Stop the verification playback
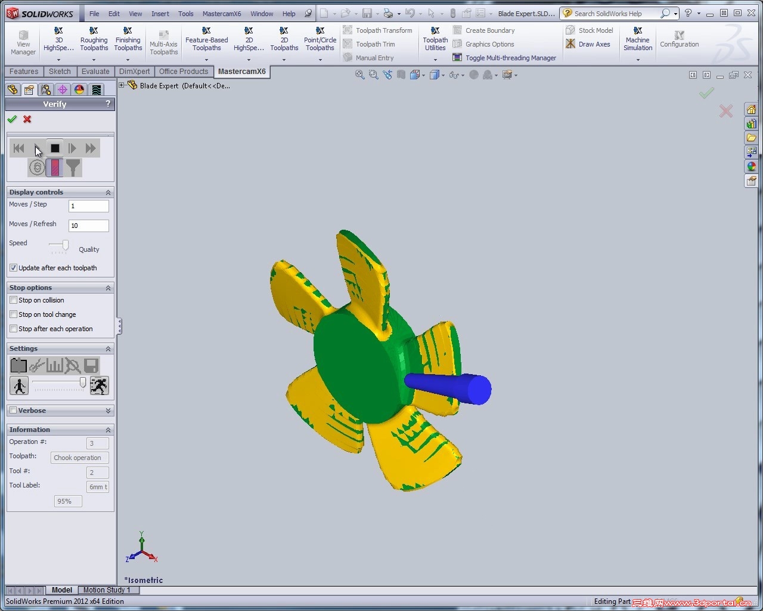The height and width of the screenshot is (611, 763). coord(55,148)
